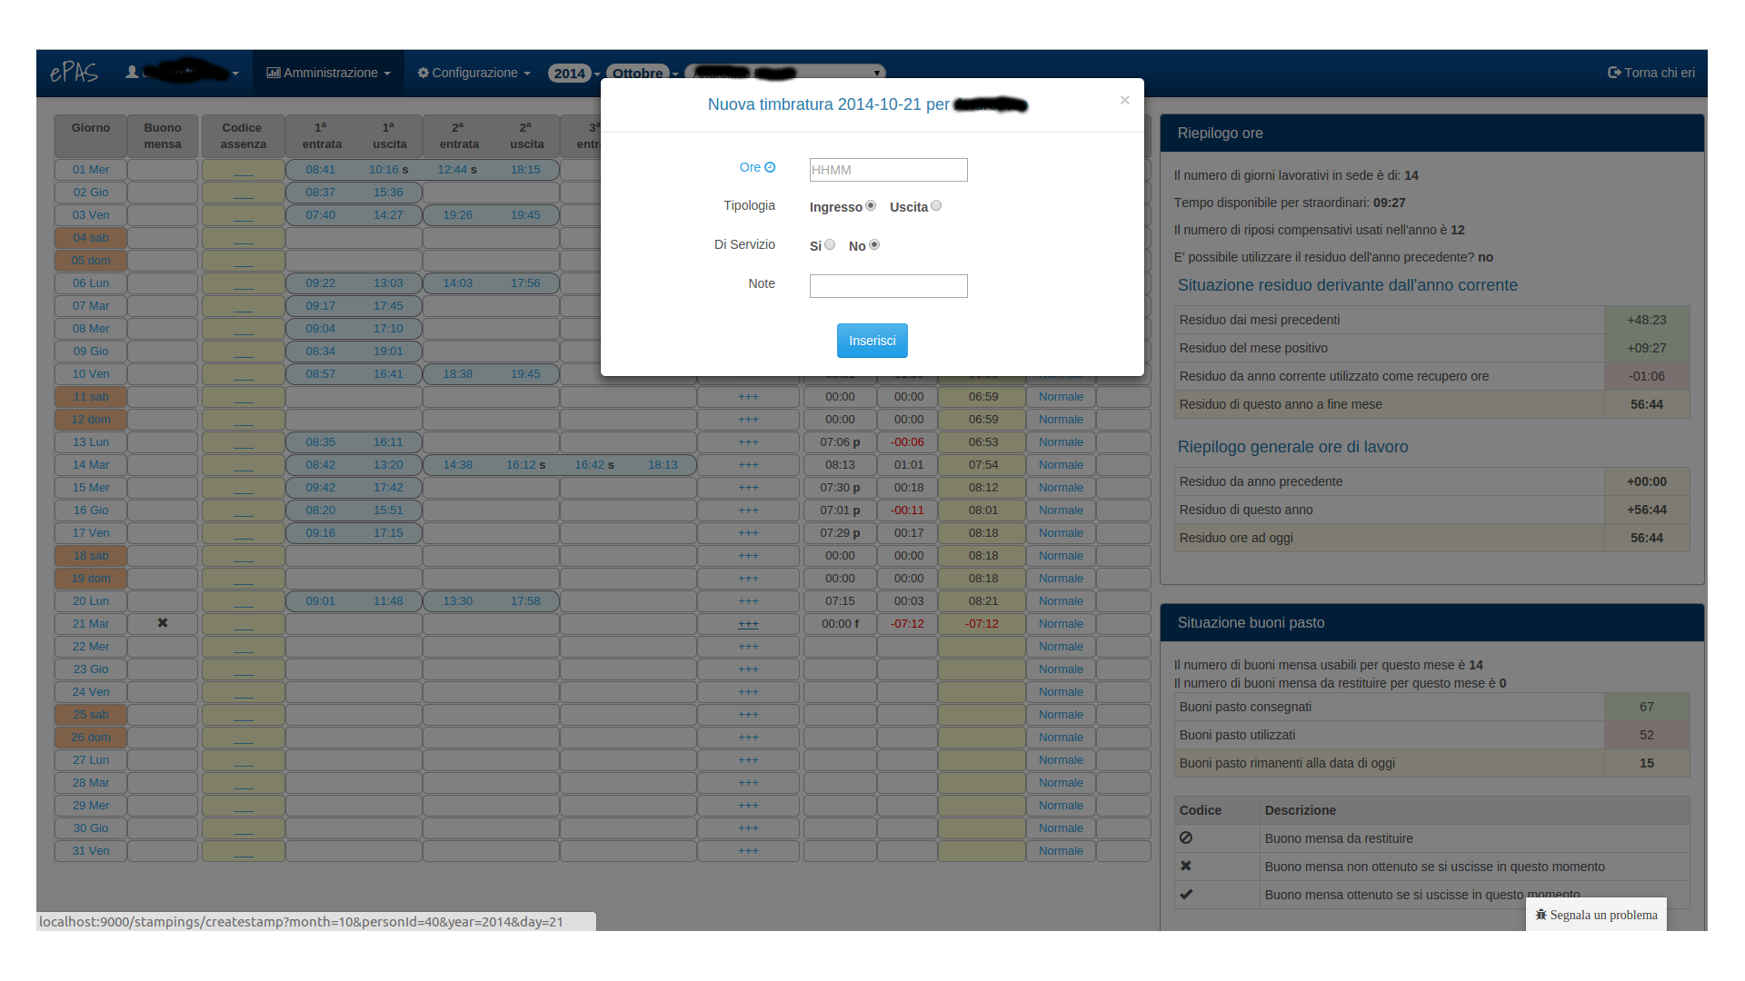This screenshot has width=1745, height=981.
Task: Click the Ore HHMM input field
Action: point(888,170)
